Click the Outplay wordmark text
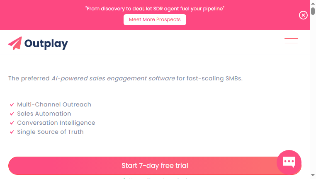This screenshot has height=179, width=316. click(46, 44)
